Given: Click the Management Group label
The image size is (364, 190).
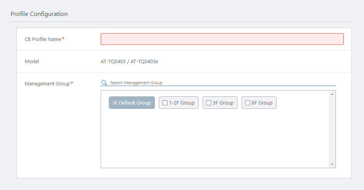Looking at the screenshot, I should (x=47, y=83).
